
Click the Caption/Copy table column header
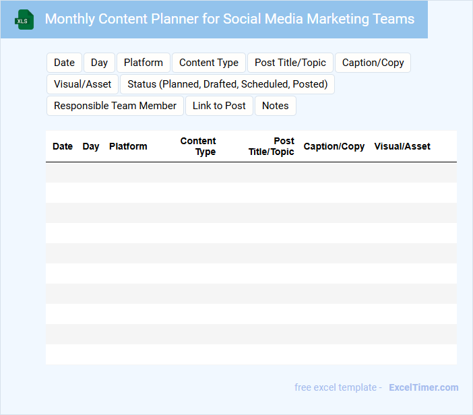coord(334,146)
